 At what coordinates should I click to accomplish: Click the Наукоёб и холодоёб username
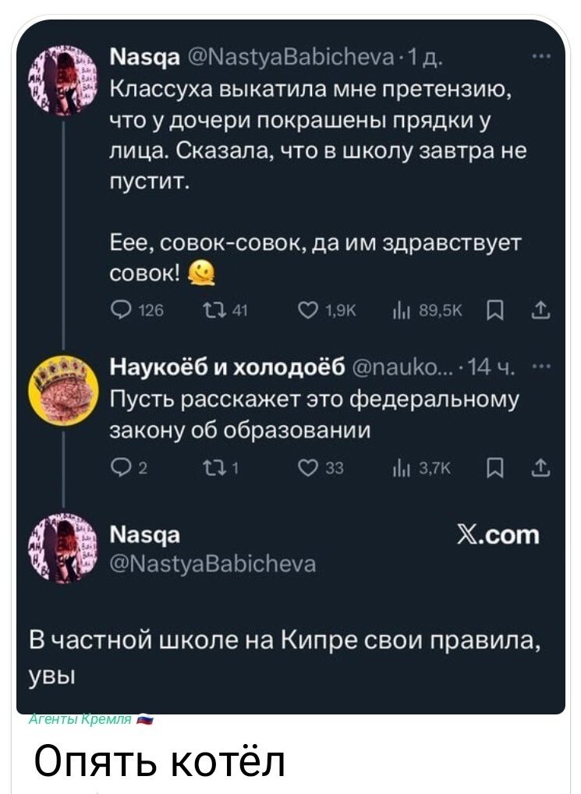click(228, 366)
